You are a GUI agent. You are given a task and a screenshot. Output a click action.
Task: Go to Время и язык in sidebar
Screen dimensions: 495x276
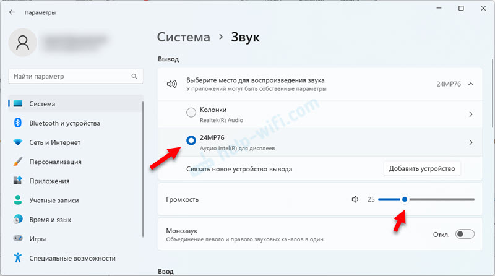click(x=50, y=220)
